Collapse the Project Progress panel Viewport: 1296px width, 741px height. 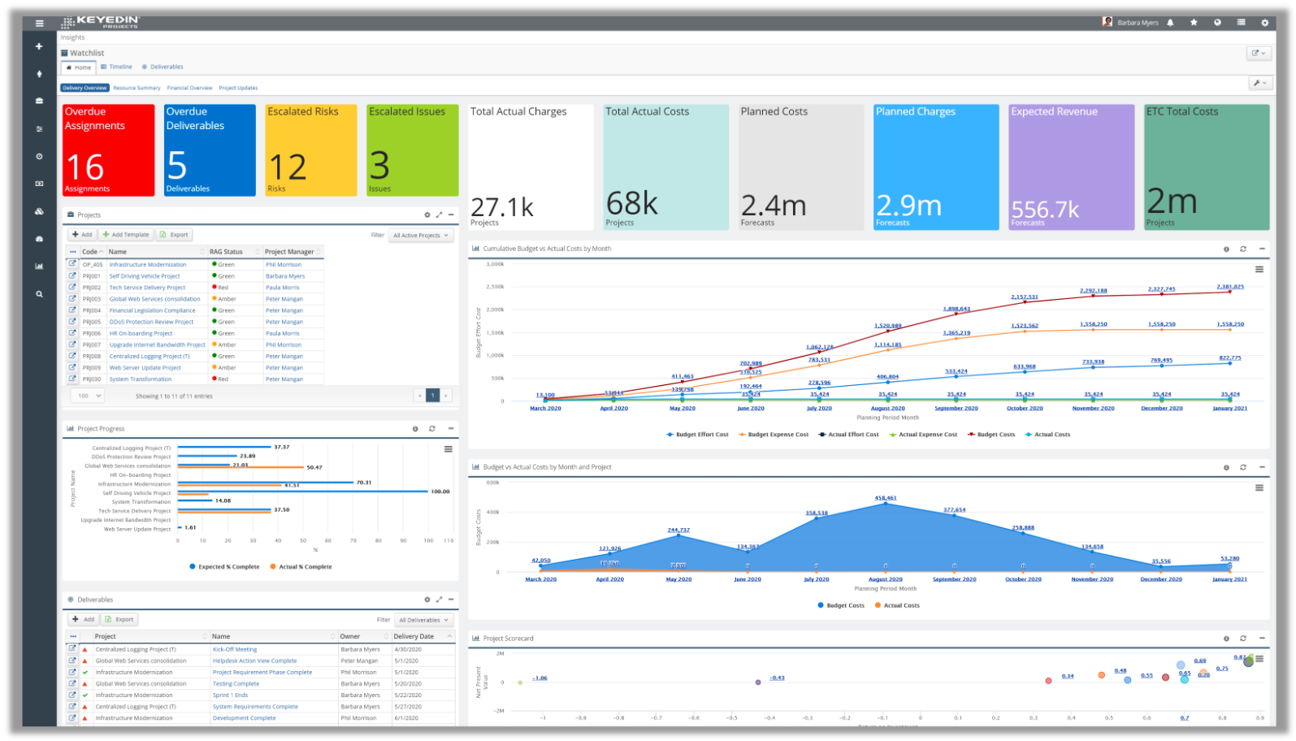[451, 428]
